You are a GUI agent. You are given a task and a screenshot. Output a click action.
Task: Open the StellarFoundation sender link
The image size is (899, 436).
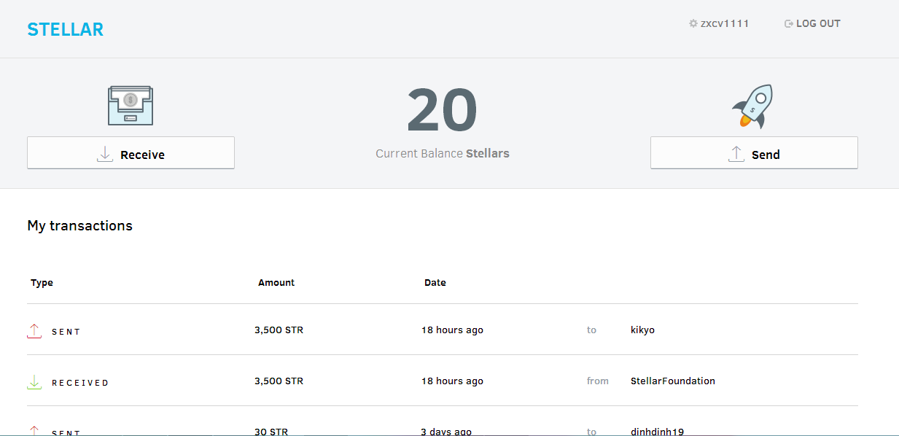point(672,381)
